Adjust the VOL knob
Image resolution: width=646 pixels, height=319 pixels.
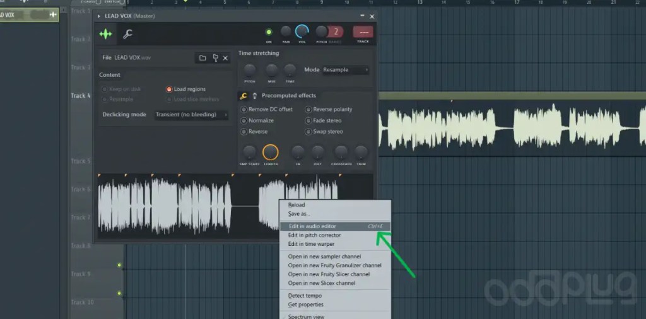(x=302, y=32)
